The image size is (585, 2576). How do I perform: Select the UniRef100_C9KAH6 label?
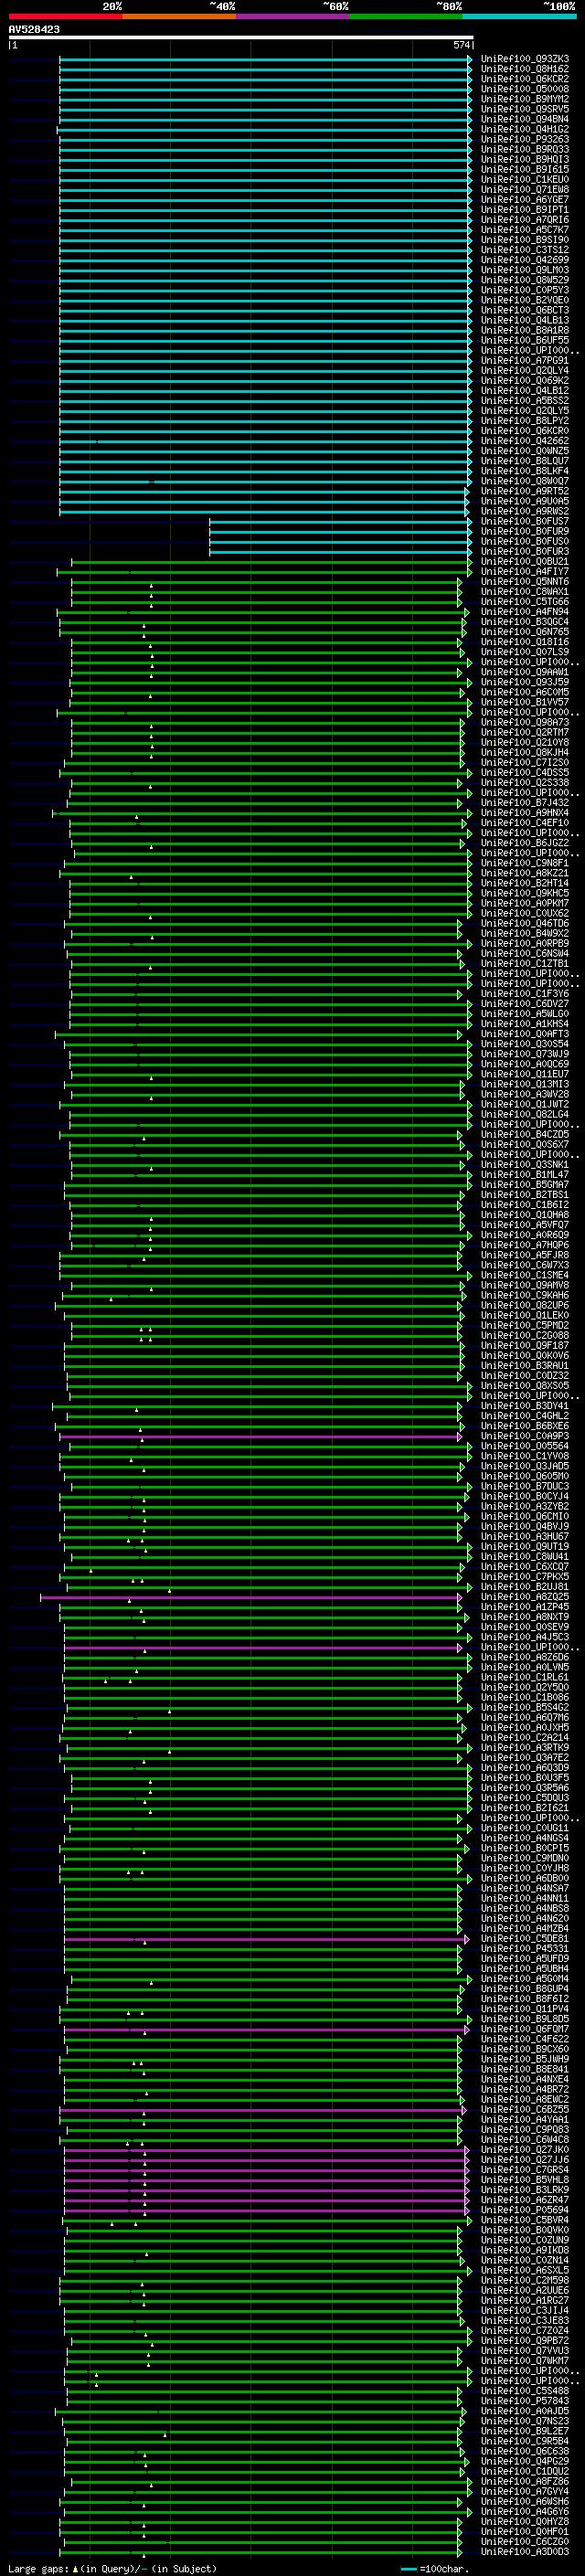tap(525, 1296)
